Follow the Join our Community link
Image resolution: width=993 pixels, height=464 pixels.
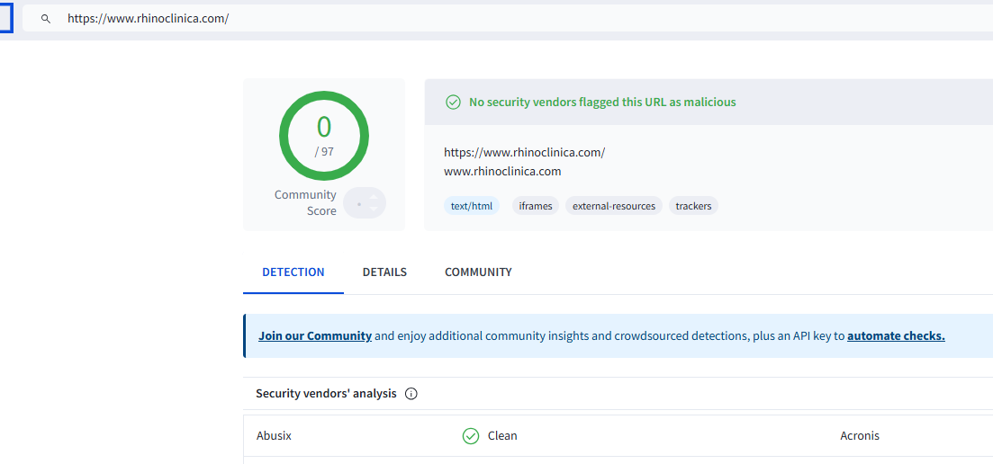click(315, 336)
